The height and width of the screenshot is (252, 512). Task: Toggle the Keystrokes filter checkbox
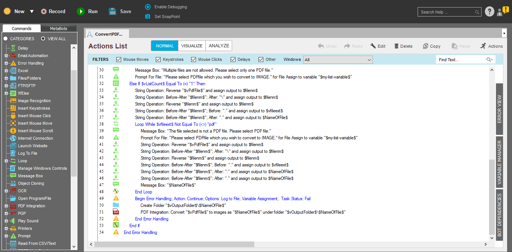click(x=159, y=59)
